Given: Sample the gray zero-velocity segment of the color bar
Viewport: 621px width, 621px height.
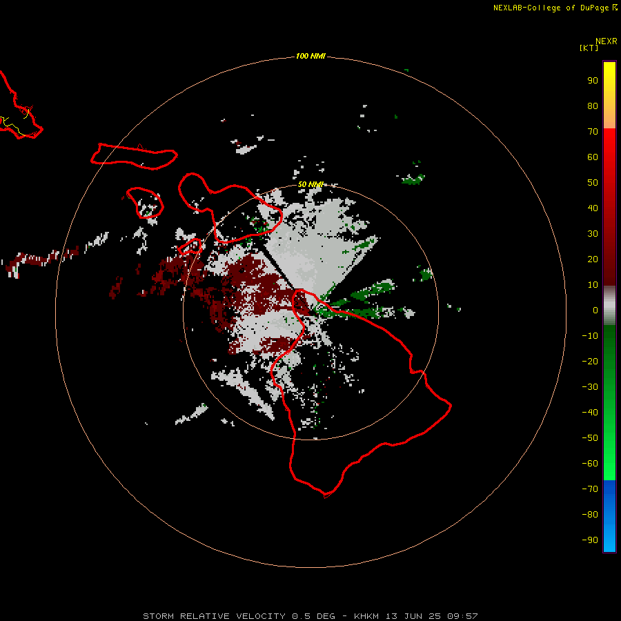Looking at the screenshot, I should (609, 305).
